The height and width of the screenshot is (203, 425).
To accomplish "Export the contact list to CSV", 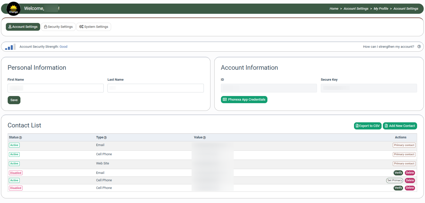I will tap(368, 126).
